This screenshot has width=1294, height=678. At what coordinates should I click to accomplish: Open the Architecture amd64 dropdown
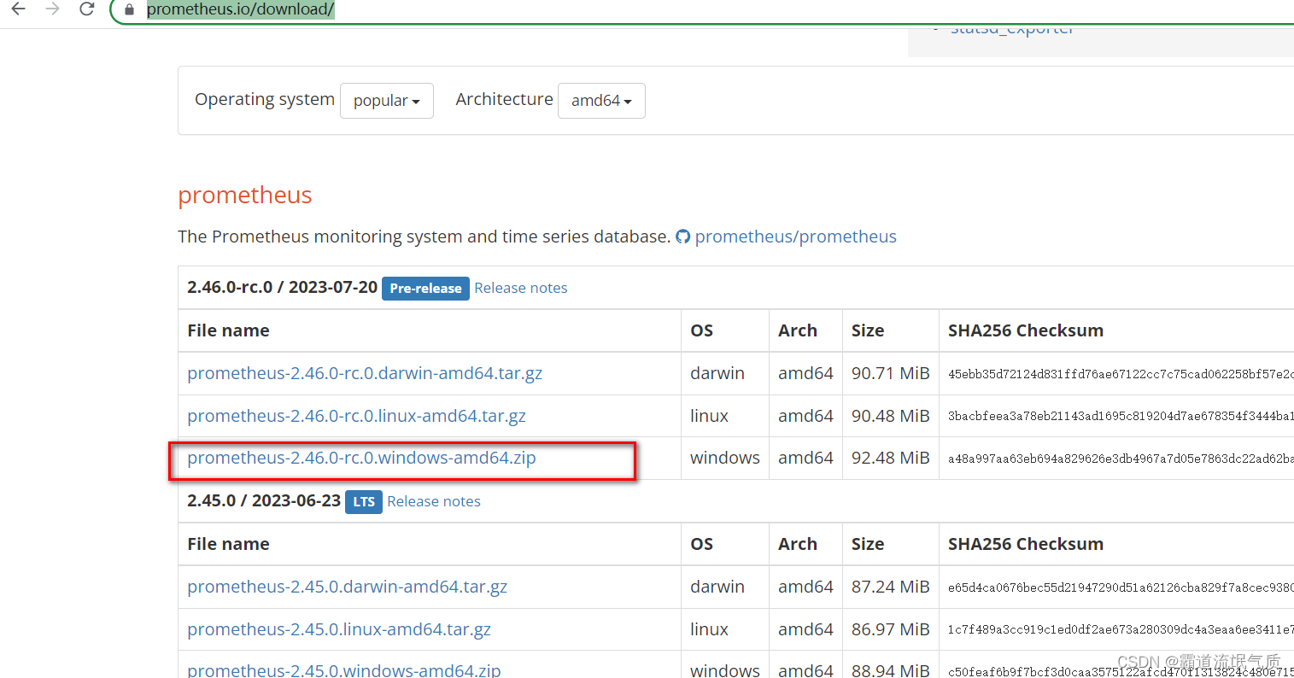click(601, 101)
